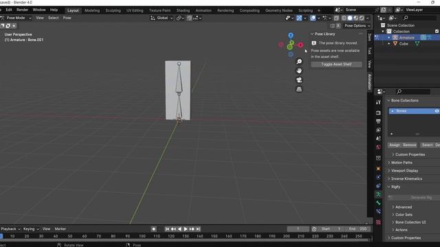Open the Physics properties tab icon
Screen dimensions: 440x247
pos(378,177)
